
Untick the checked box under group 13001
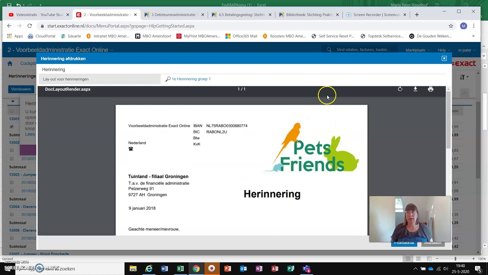pyautogui.click(x=11, y=126)
